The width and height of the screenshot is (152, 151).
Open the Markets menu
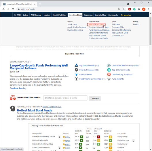47,15
